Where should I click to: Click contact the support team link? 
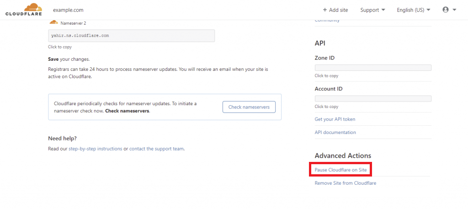pyautogui.click(x=156, y=149)
